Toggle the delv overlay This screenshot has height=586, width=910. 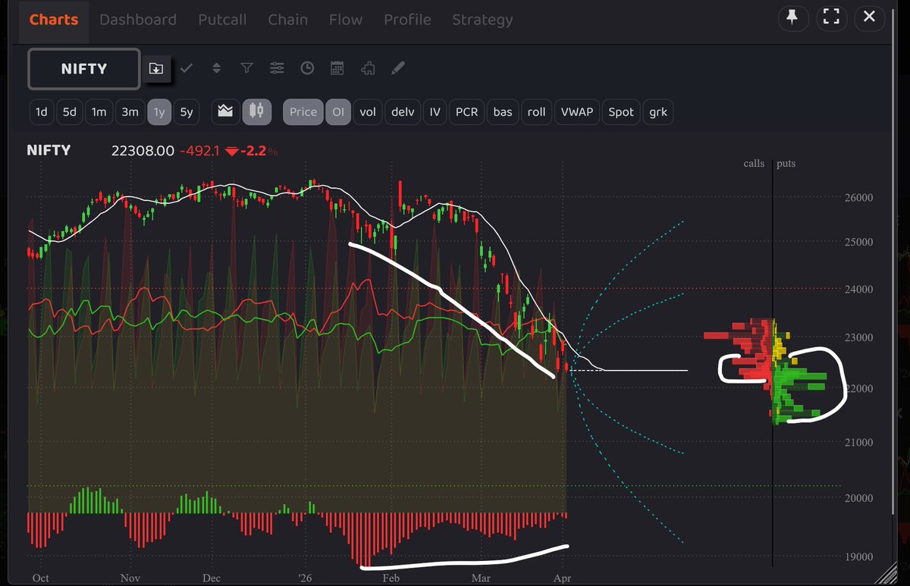click(403, 112)
